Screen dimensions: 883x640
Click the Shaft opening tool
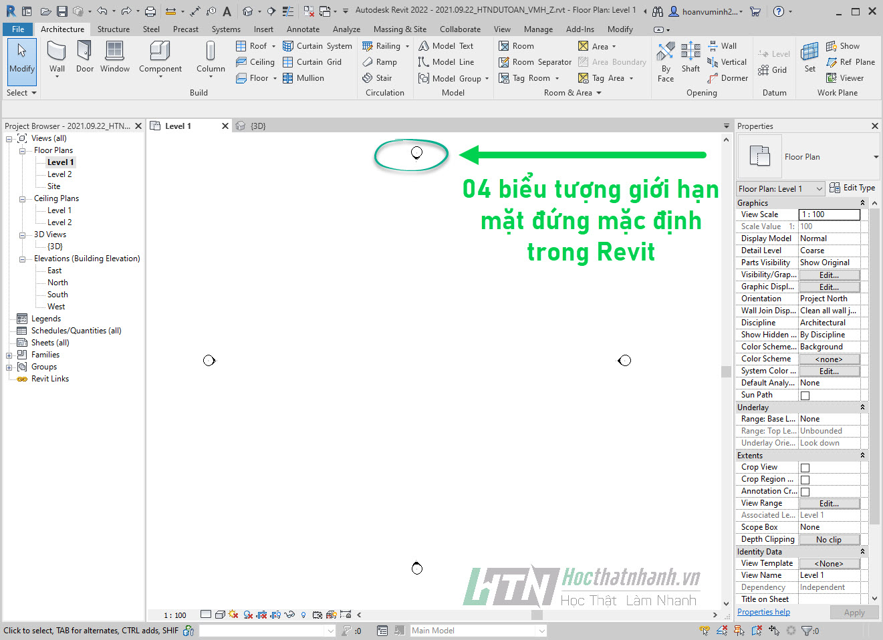coord(690,57)
